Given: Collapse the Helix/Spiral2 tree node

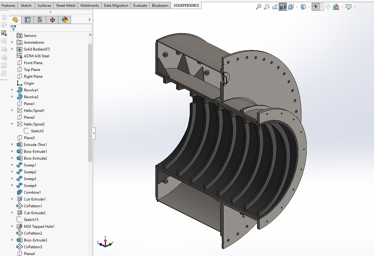Looking at the screenshot, I should click(12, 124).
